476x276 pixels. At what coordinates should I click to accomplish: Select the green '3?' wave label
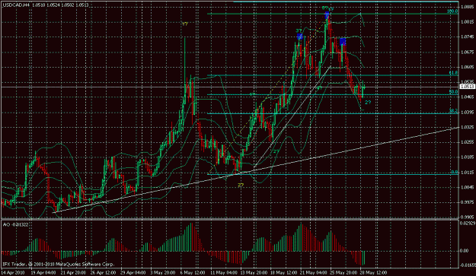pos(299,30)
